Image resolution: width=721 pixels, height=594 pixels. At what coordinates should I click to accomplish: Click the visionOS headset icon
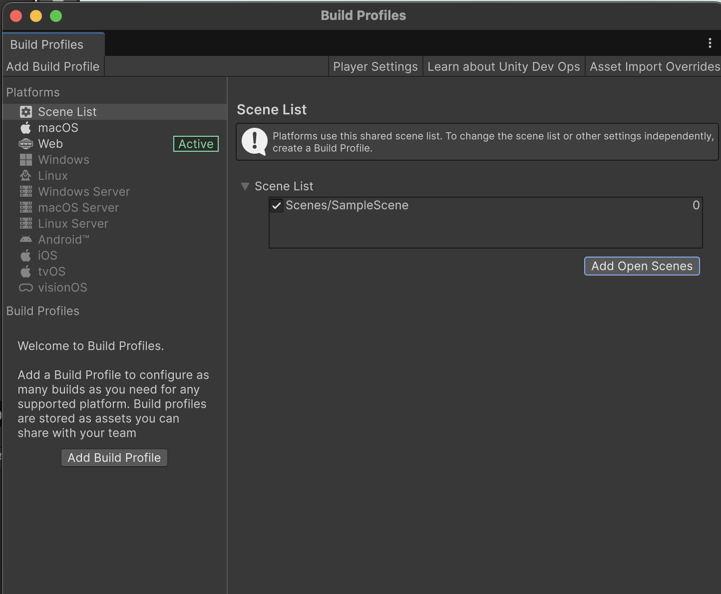[26, 288]
